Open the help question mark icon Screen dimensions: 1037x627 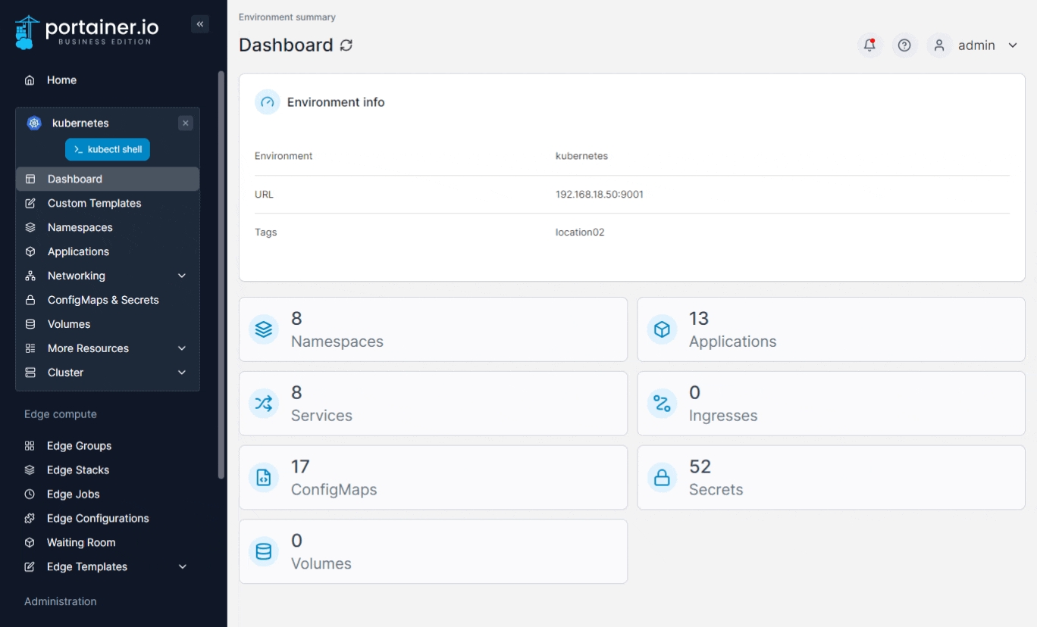pyautogui.click(x=904, y=45)
